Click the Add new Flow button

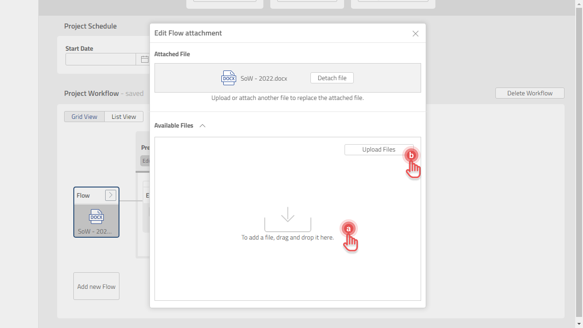96,286
